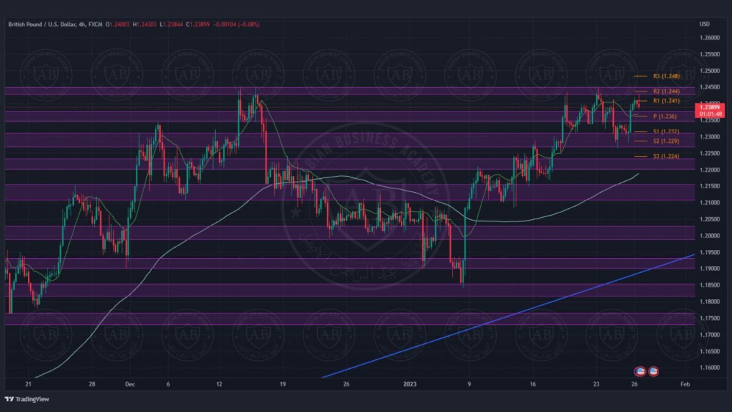Click the first US flag economic event icon
Screen dimensions: 732x412
(x=640, y=371)
